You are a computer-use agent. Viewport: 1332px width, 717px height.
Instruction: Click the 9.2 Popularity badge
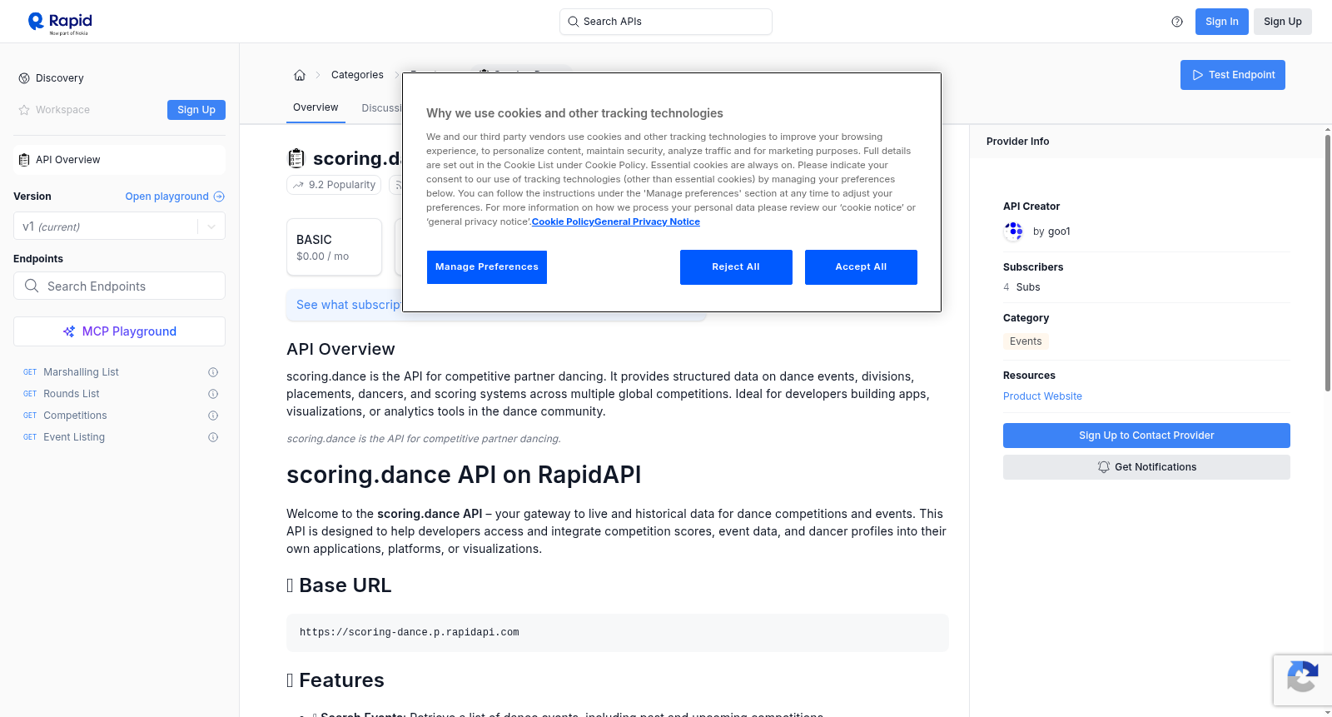(334, 185)
